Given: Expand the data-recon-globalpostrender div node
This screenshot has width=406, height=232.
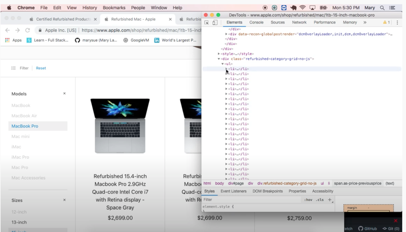Looking at the screenshot, I should pos(226,34).
